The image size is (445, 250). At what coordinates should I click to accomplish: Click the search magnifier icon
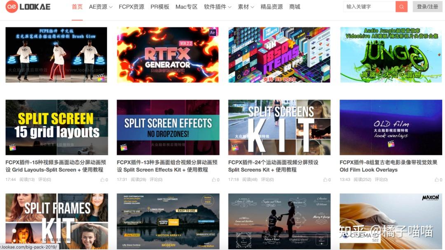point(401,7)
